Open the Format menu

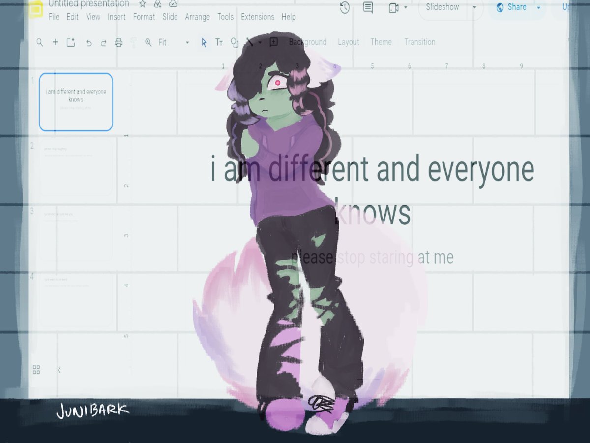(144, 17)
